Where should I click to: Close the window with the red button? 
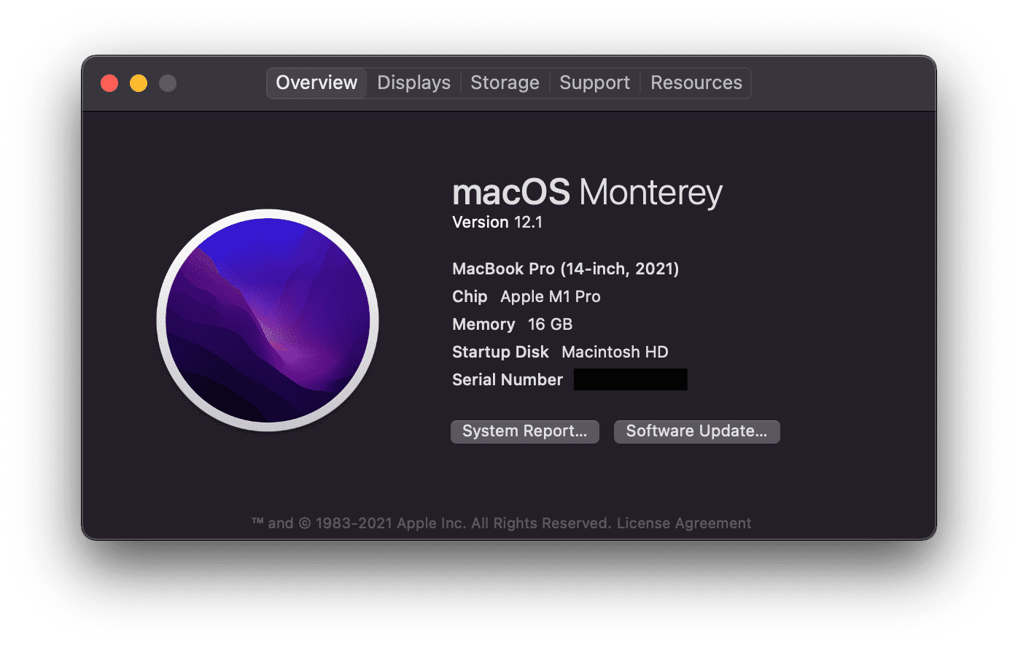tap(109, 83)
